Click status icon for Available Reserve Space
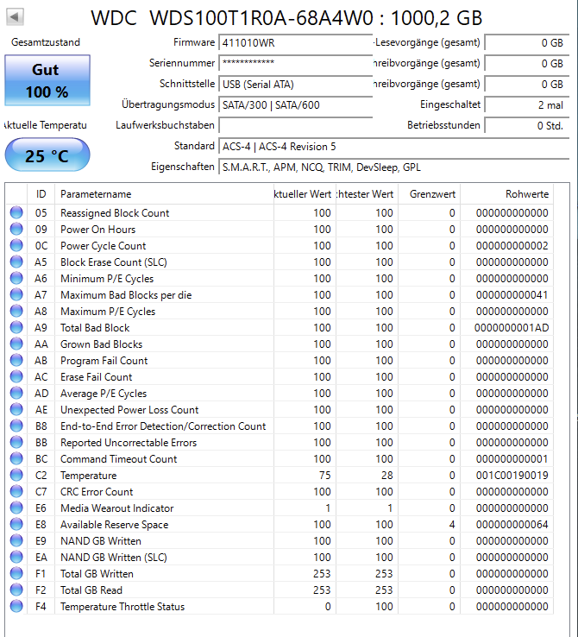 coord(16,524)
